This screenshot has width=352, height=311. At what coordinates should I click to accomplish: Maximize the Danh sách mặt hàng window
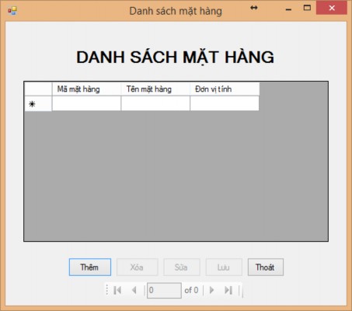(307, 8)
